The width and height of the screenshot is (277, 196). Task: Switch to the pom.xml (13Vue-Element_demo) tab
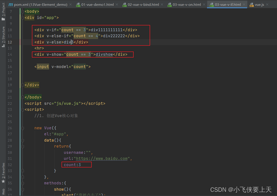[x=40, y=4]
